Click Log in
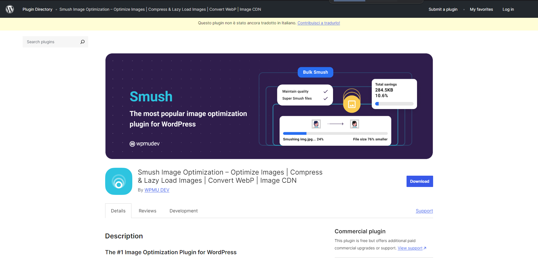Viewport: 538px width, 259px height. (x=508, y=9)
